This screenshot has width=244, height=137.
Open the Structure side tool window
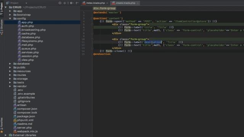pyautogui.click(x=2, y=27)
